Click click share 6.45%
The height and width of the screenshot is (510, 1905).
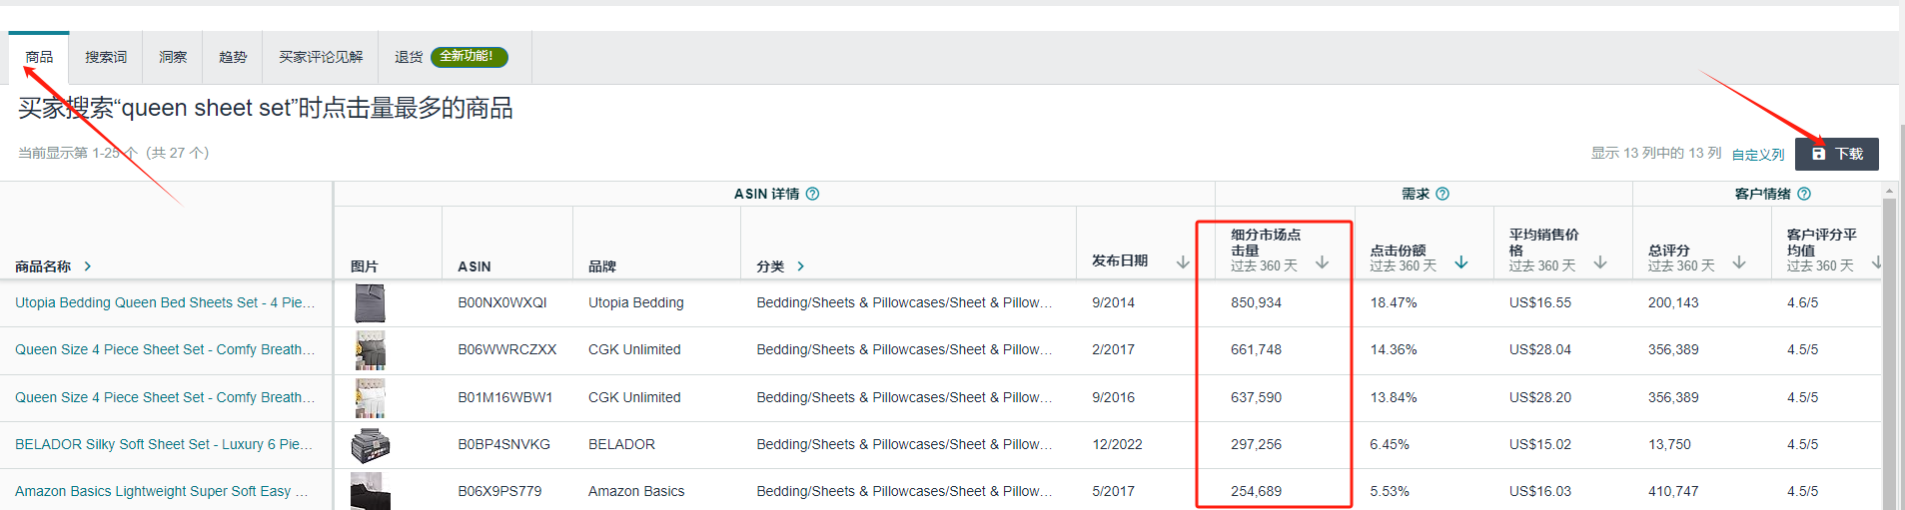[1390, 444]
